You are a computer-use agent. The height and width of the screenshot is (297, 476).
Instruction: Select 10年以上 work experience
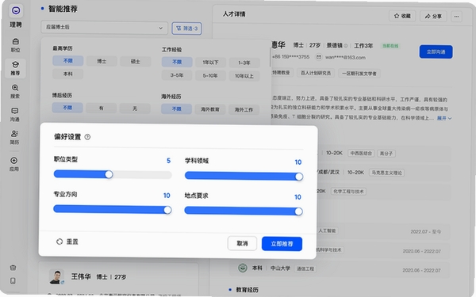click(244, 76)
